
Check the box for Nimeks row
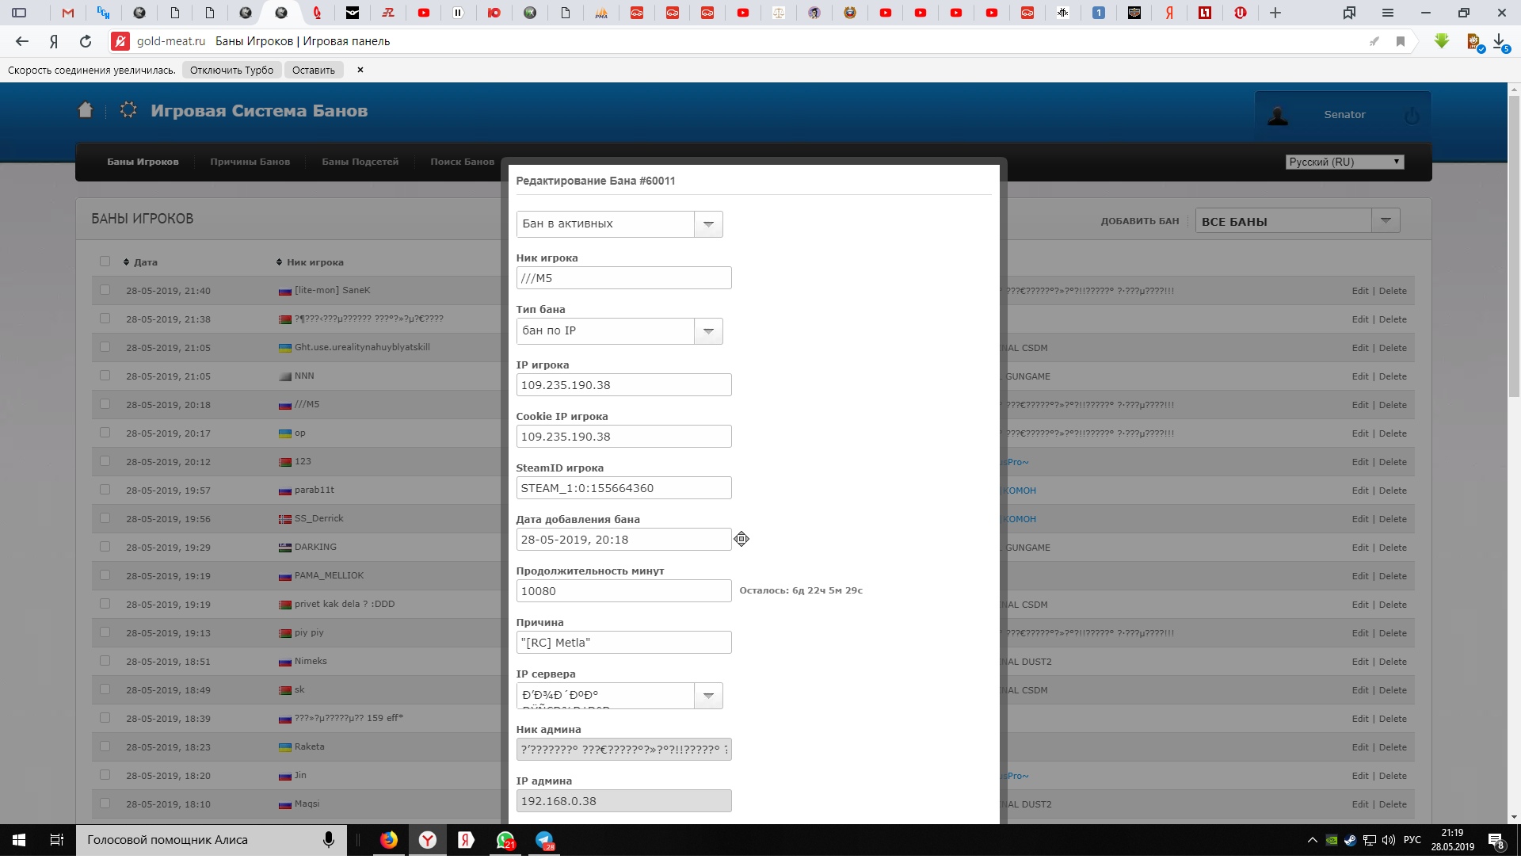pyautogui.click(x=105, y=661)
